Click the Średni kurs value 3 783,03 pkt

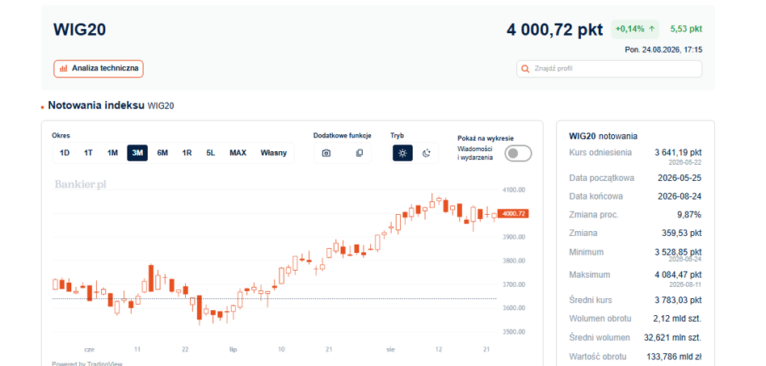pos(678,300)
